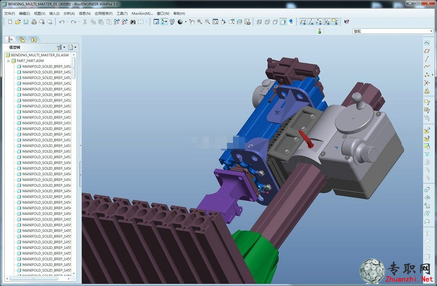Click the binoculars Find tool
The width and height of the screenshot is (437, 286).
(x=133, y=22)
